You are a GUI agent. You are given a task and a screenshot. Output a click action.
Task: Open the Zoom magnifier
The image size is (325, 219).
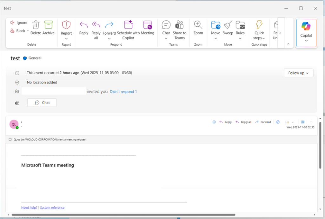[x=198, y=25]
